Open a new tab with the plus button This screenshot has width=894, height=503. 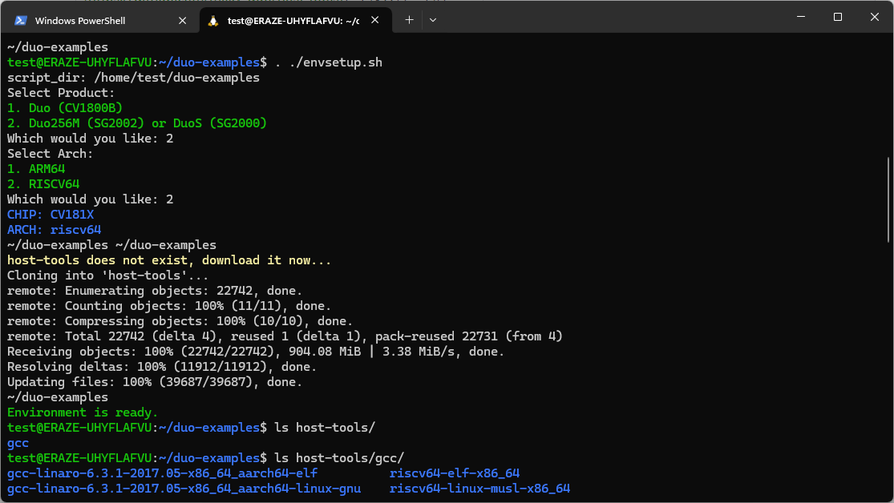coord(409,20)
